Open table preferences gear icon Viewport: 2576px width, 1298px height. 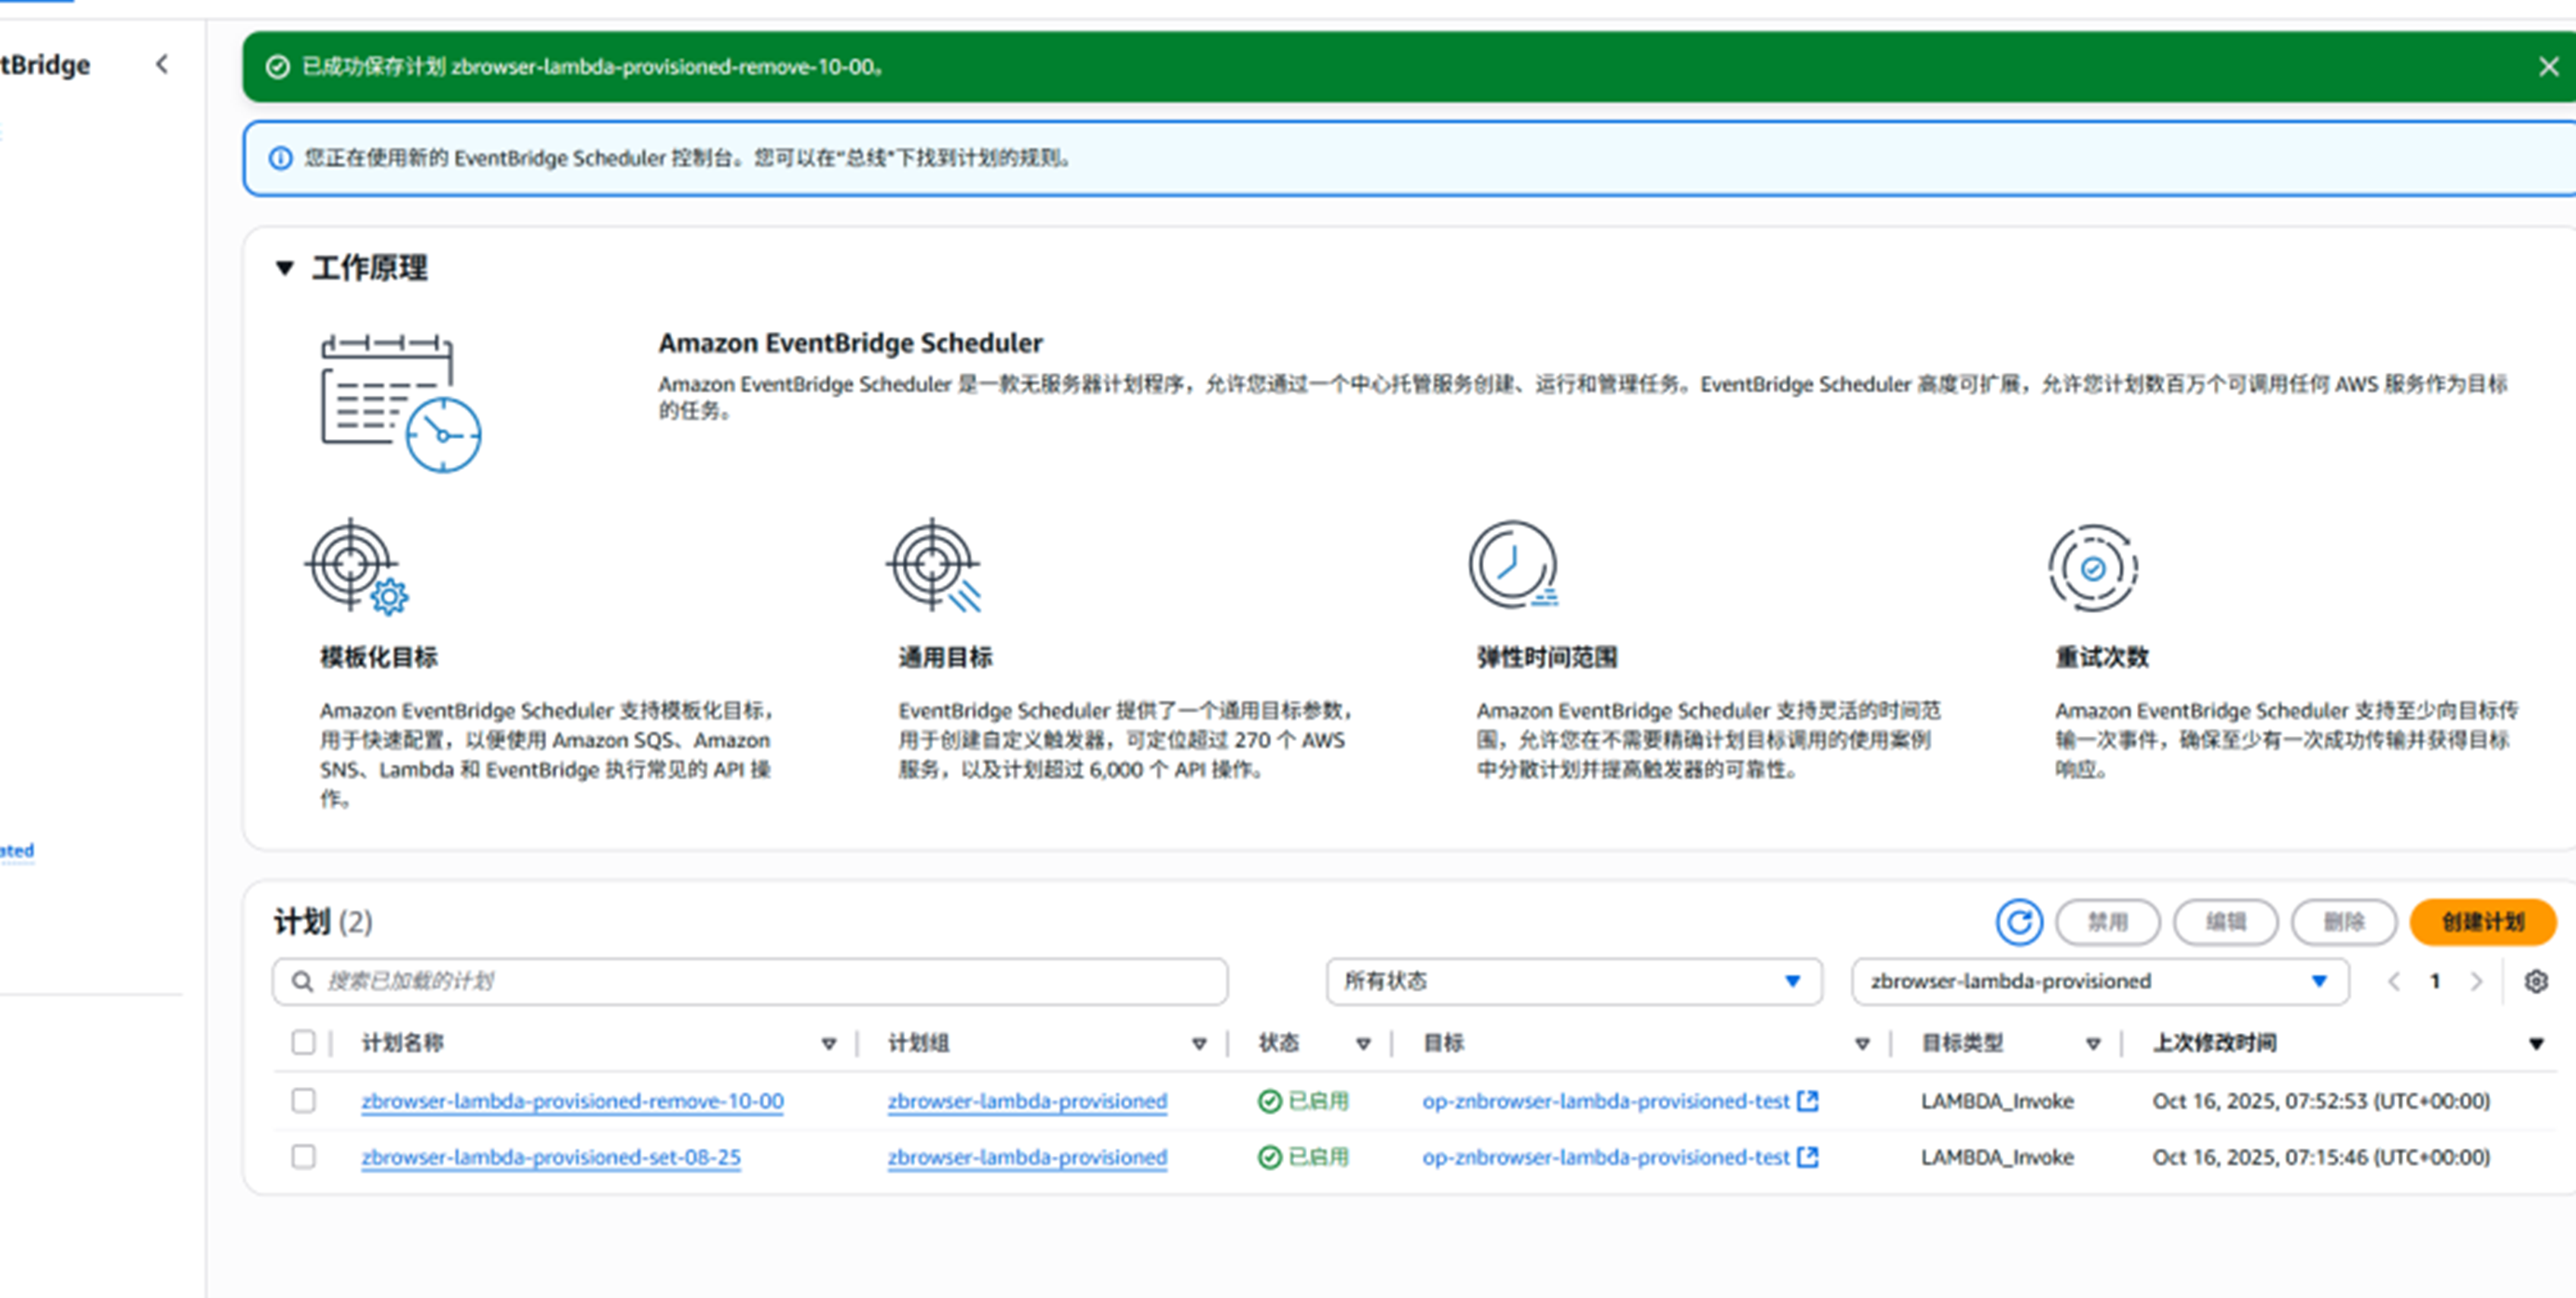pyautogui.click(x=2535, y=981)
